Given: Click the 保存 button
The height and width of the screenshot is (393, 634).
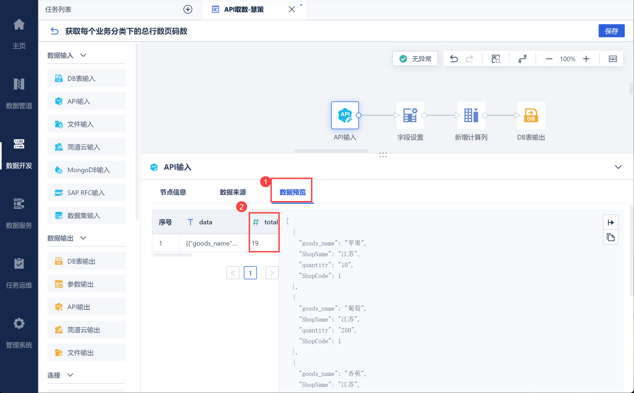Looking at the screenshot, I should (x=611, y=31).
